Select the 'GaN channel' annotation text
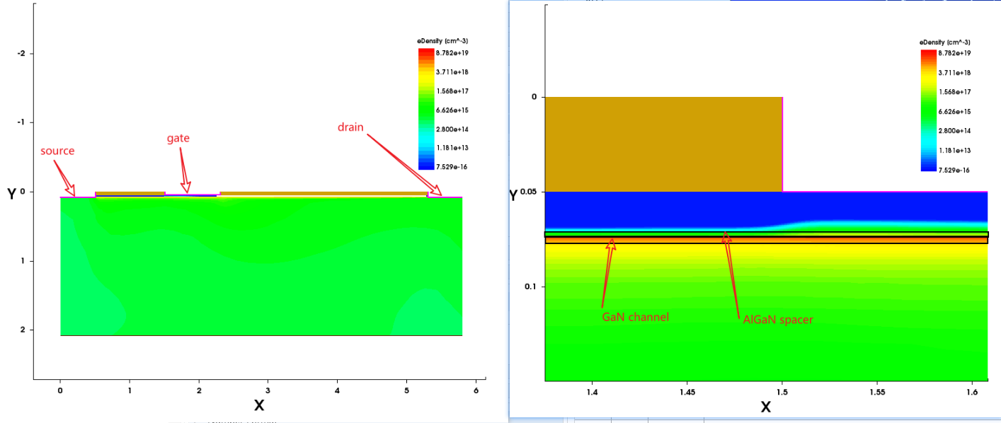The width and height of the screenshot is (1001, 423). (x=634, y=318)
